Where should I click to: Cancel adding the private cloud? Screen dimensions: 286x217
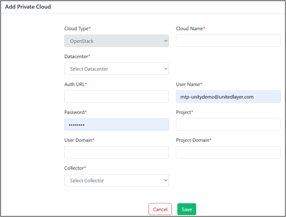click(x=160, y=209)
